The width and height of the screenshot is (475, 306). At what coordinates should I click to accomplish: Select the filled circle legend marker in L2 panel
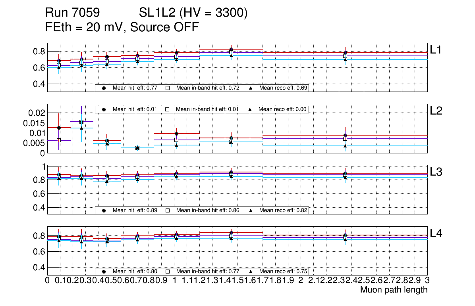pyautogui.click(x=104, y=109)
